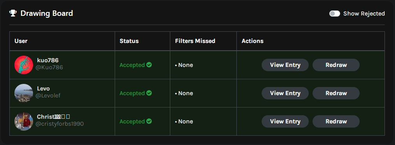The image size is (395, 145).
Task: Open the @Kuo786 handle link
Action: click(x=49, y=67)
